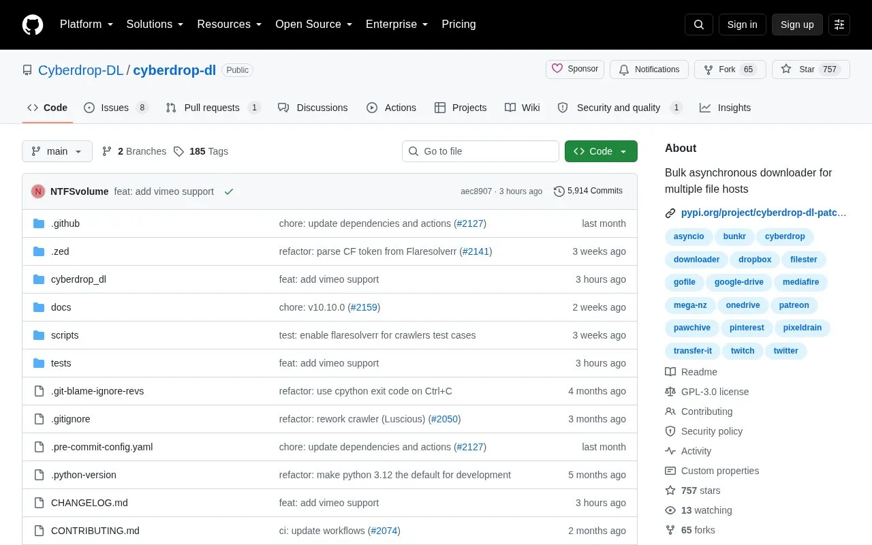View the 2 Branches link
The height and width of the screenshot is (545, 872).
point(134,151)
